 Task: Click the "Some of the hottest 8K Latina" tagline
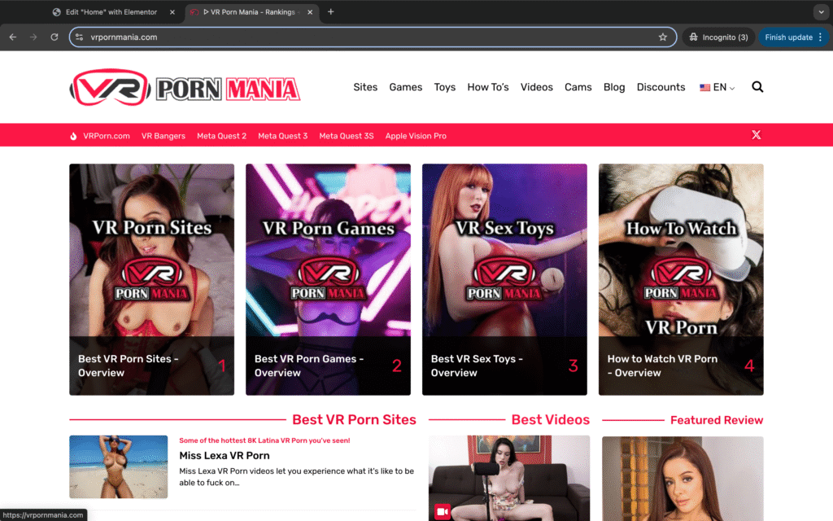point(264,440)
